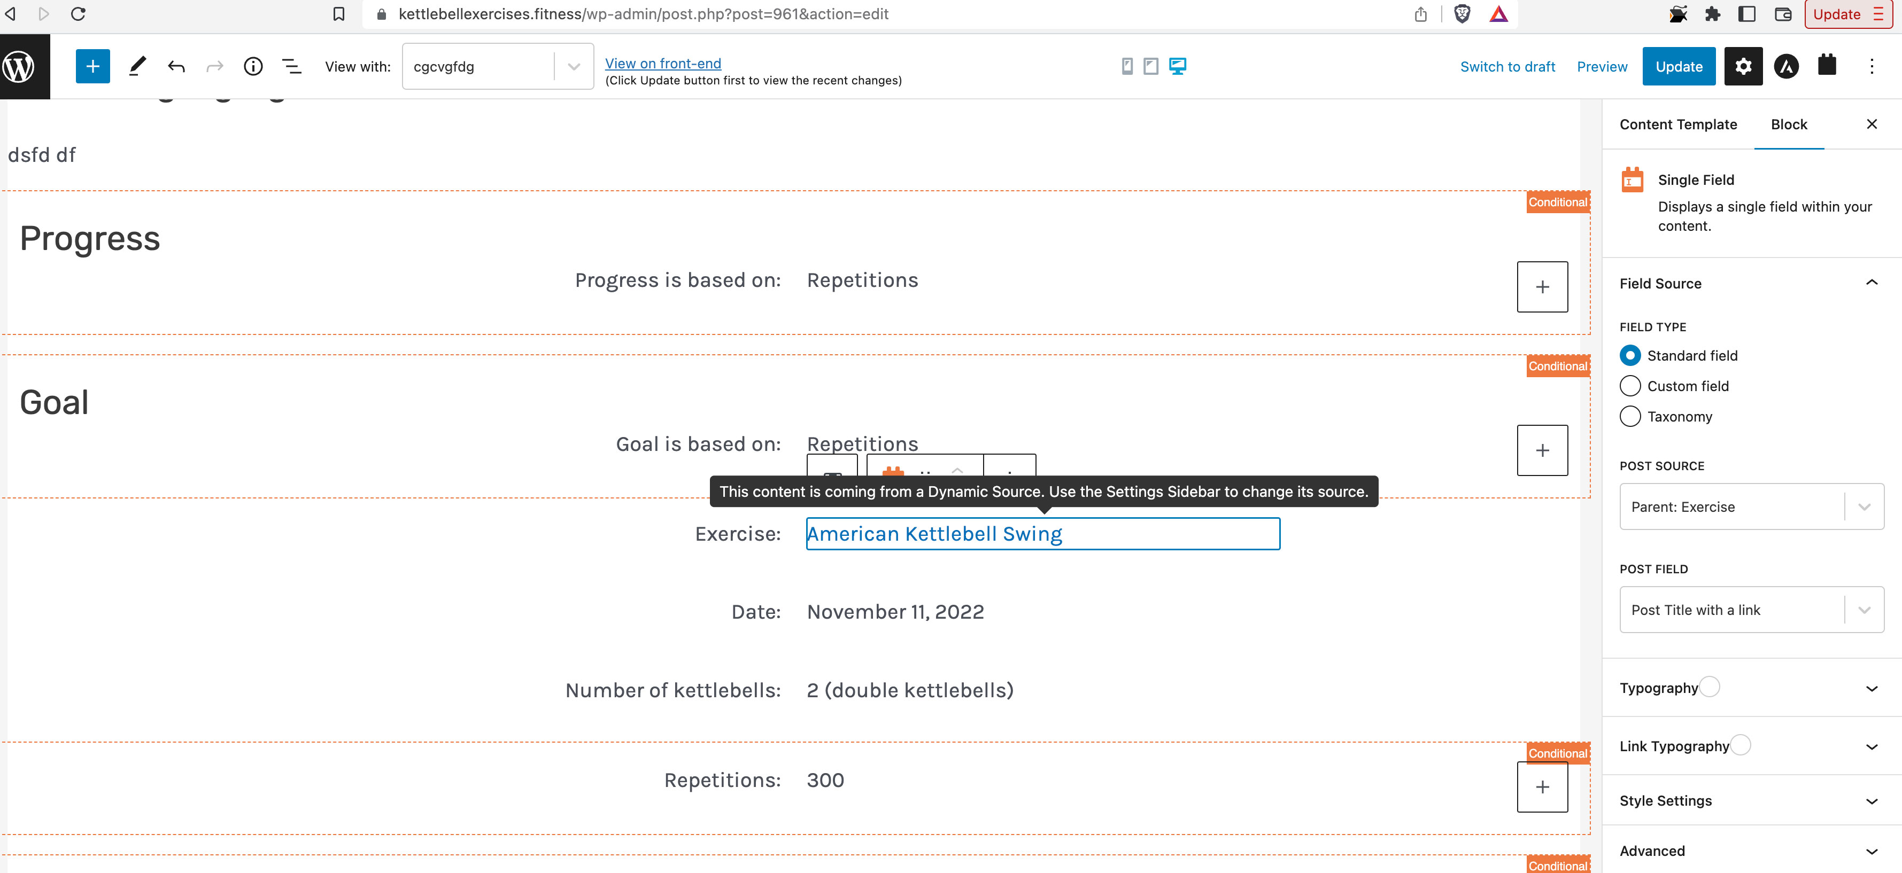Click the Conditional badge above Progress
This screenshot has height=873, width=1902.
[1558, 202]
